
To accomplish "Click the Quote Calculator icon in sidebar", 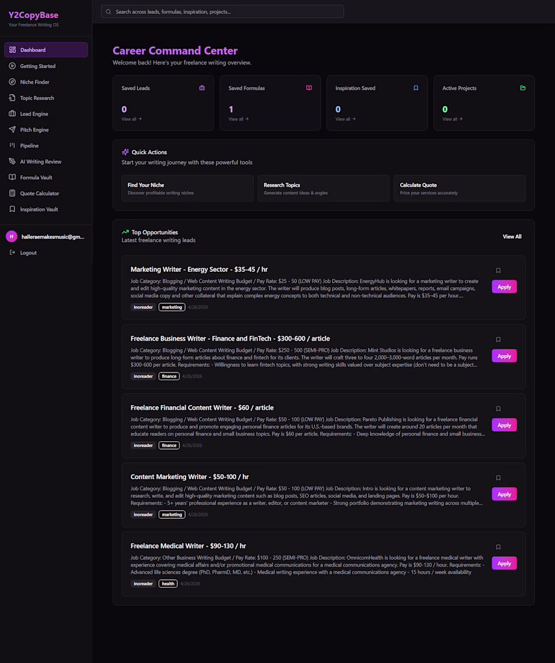I will 13,193.
